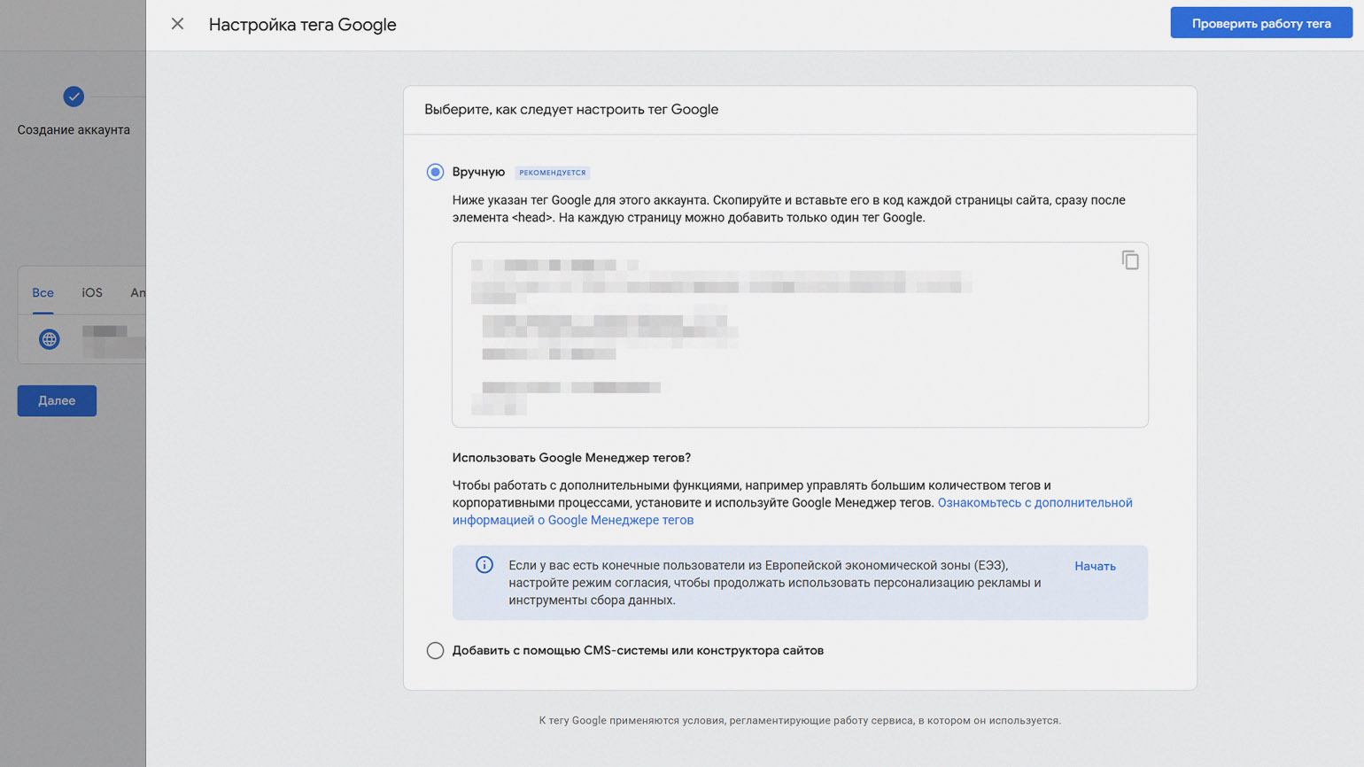Select the CMS-системы или конструктора сайтов option
Image resolution: width=1364 pixels, height=767 pixels.
click(435, 650)
